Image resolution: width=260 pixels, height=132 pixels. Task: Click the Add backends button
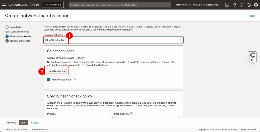tap(57, 71)
